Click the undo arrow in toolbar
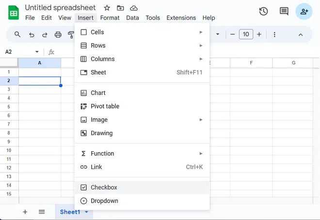Viewport: 320px width, 220px height. click(32, 34)
